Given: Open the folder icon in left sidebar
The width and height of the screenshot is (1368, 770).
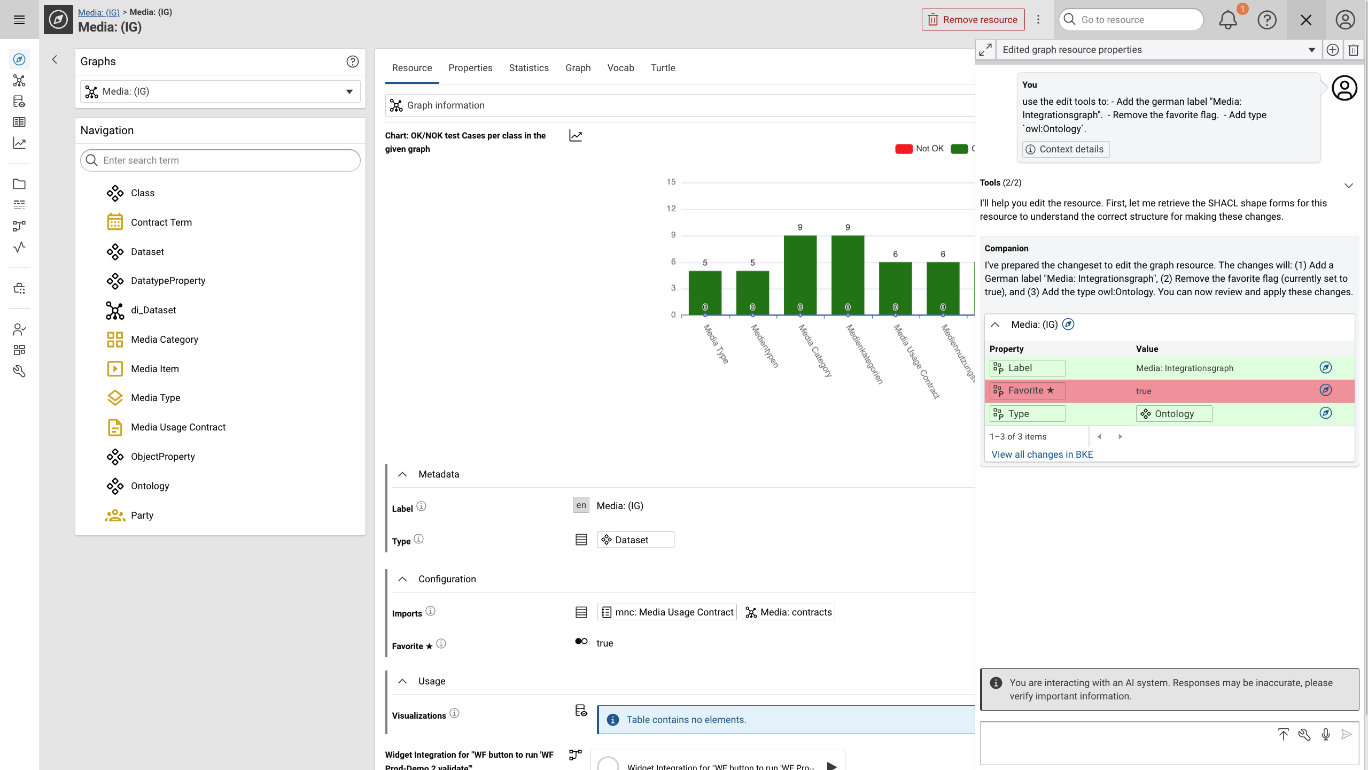Looking at the screenshot, I should click(x=19, y=184).
